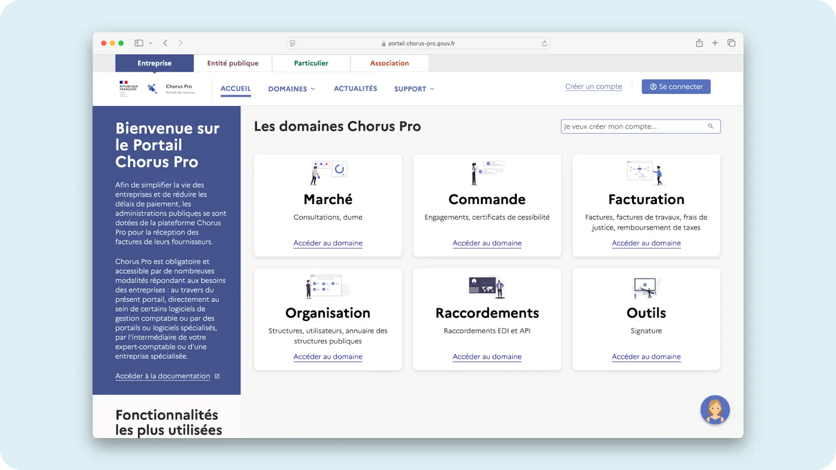Image resolution: width=836 pixels, height=470 pixels.
Task: Open the ACCUEIL menu item
Action: (236, 89)
